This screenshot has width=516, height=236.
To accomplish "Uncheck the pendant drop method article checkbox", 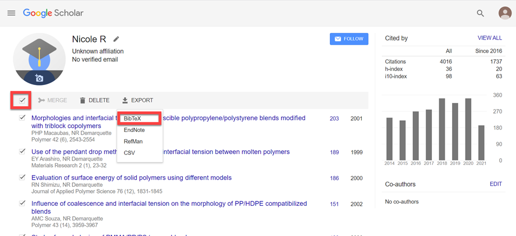I will point(22,152).
